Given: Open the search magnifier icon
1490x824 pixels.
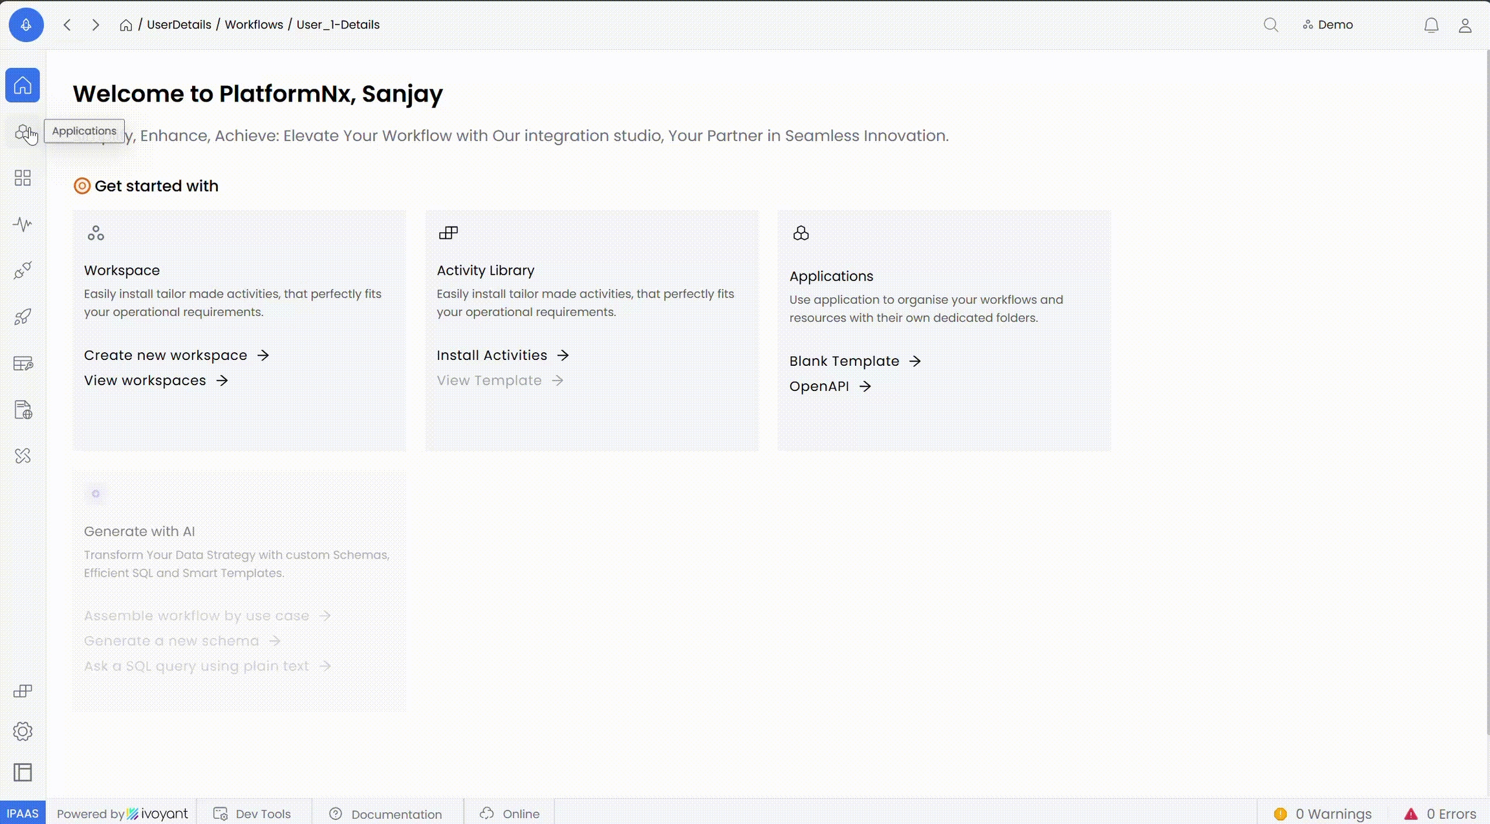Looking at the screenshot, I should (1271, 25).
